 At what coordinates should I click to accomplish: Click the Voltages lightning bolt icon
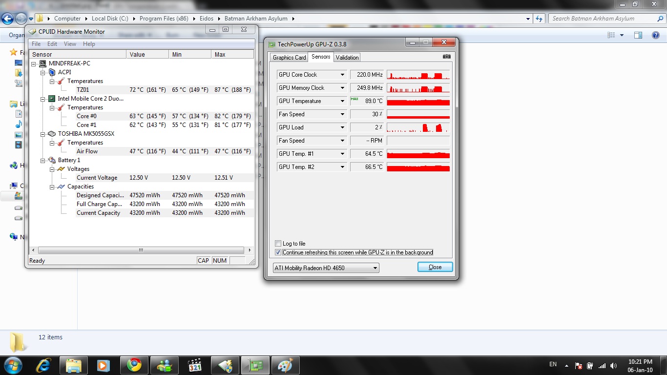[x=61, y=169]
